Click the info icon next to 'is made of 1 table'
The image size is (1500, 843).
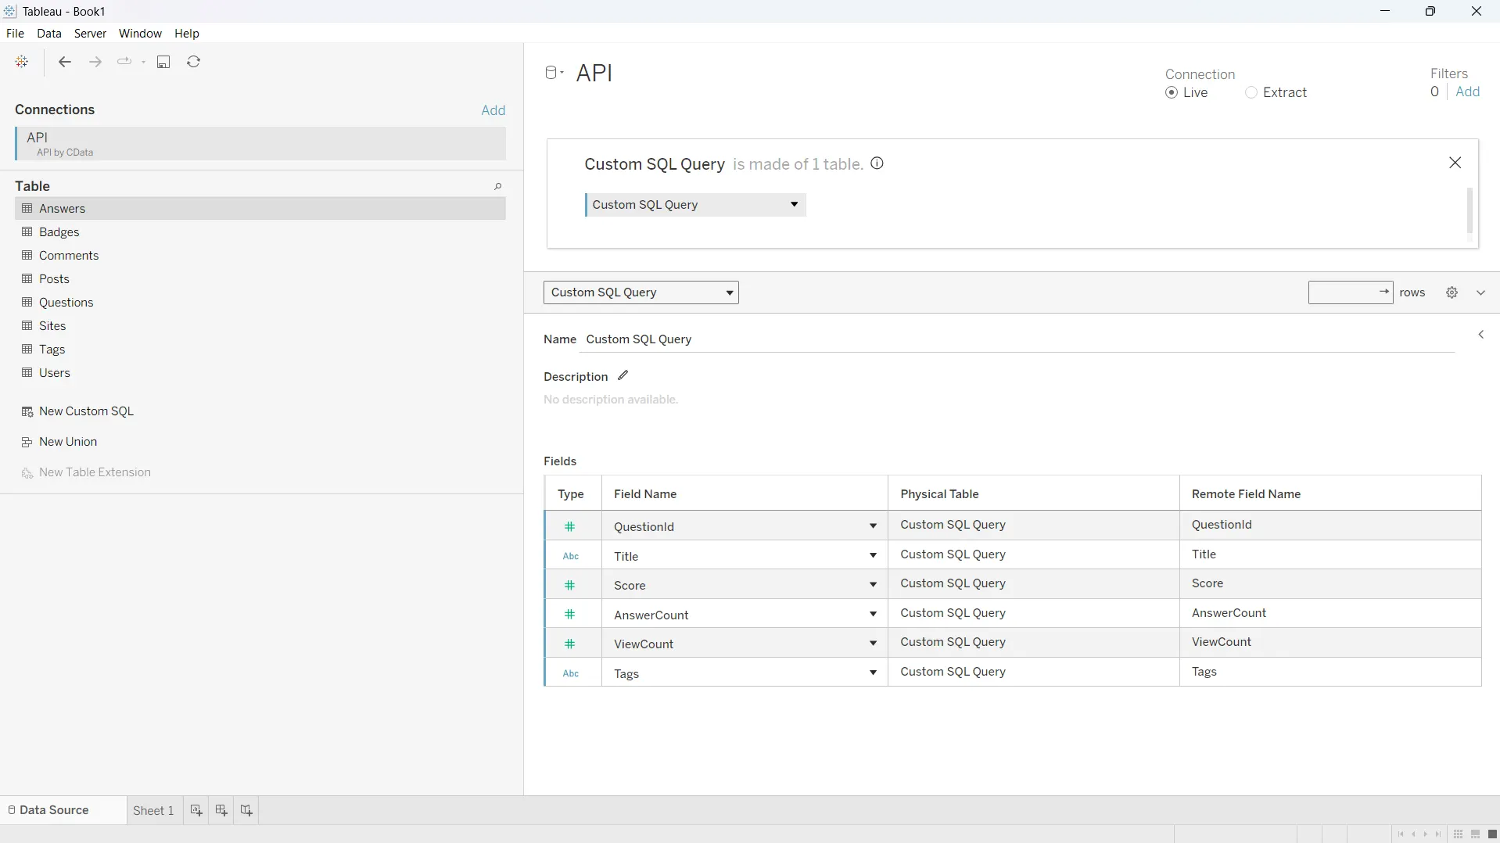click(877, 163)
